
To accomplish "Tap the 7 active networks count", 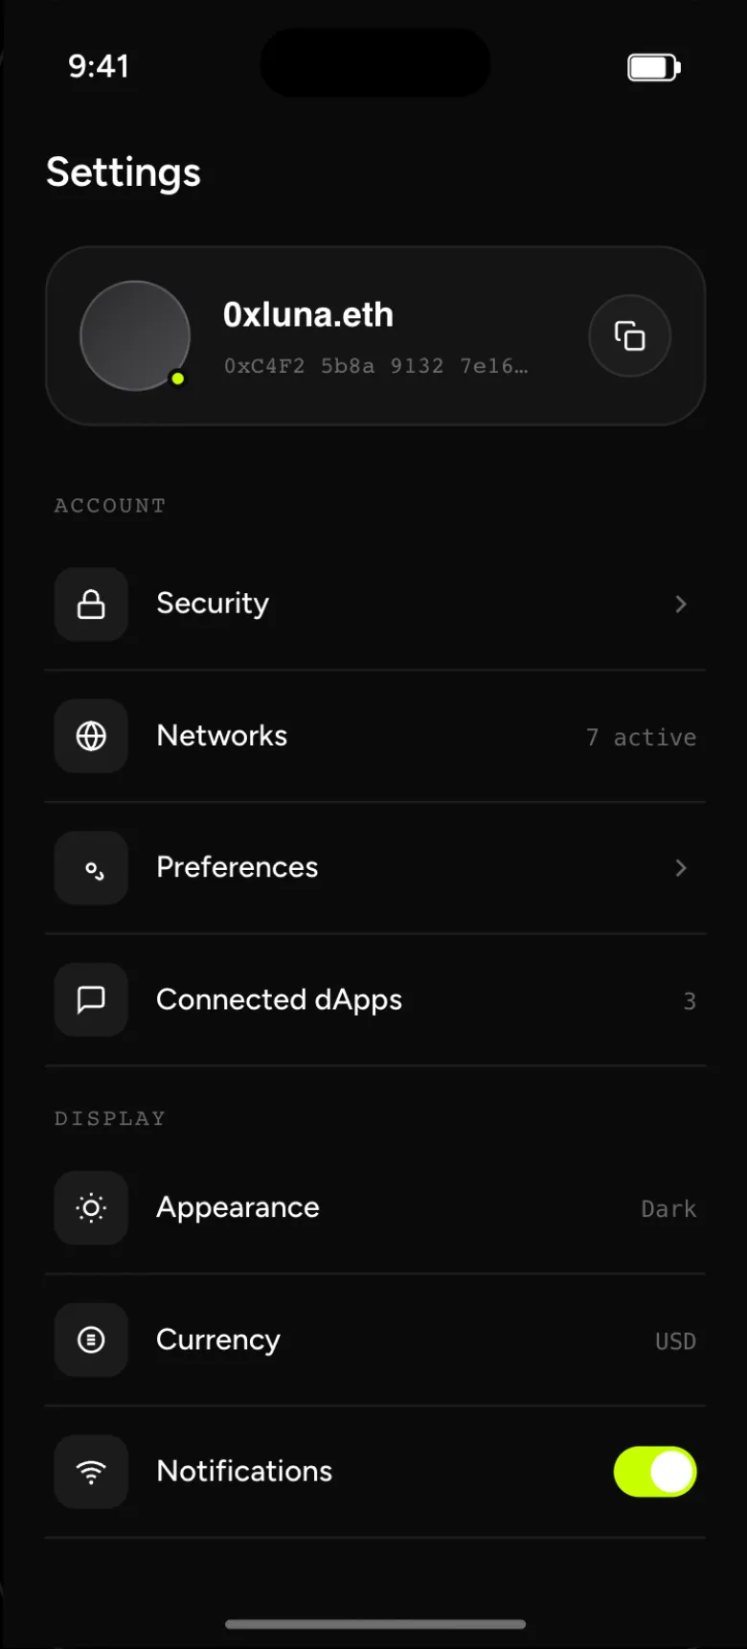I will point(641,737).
